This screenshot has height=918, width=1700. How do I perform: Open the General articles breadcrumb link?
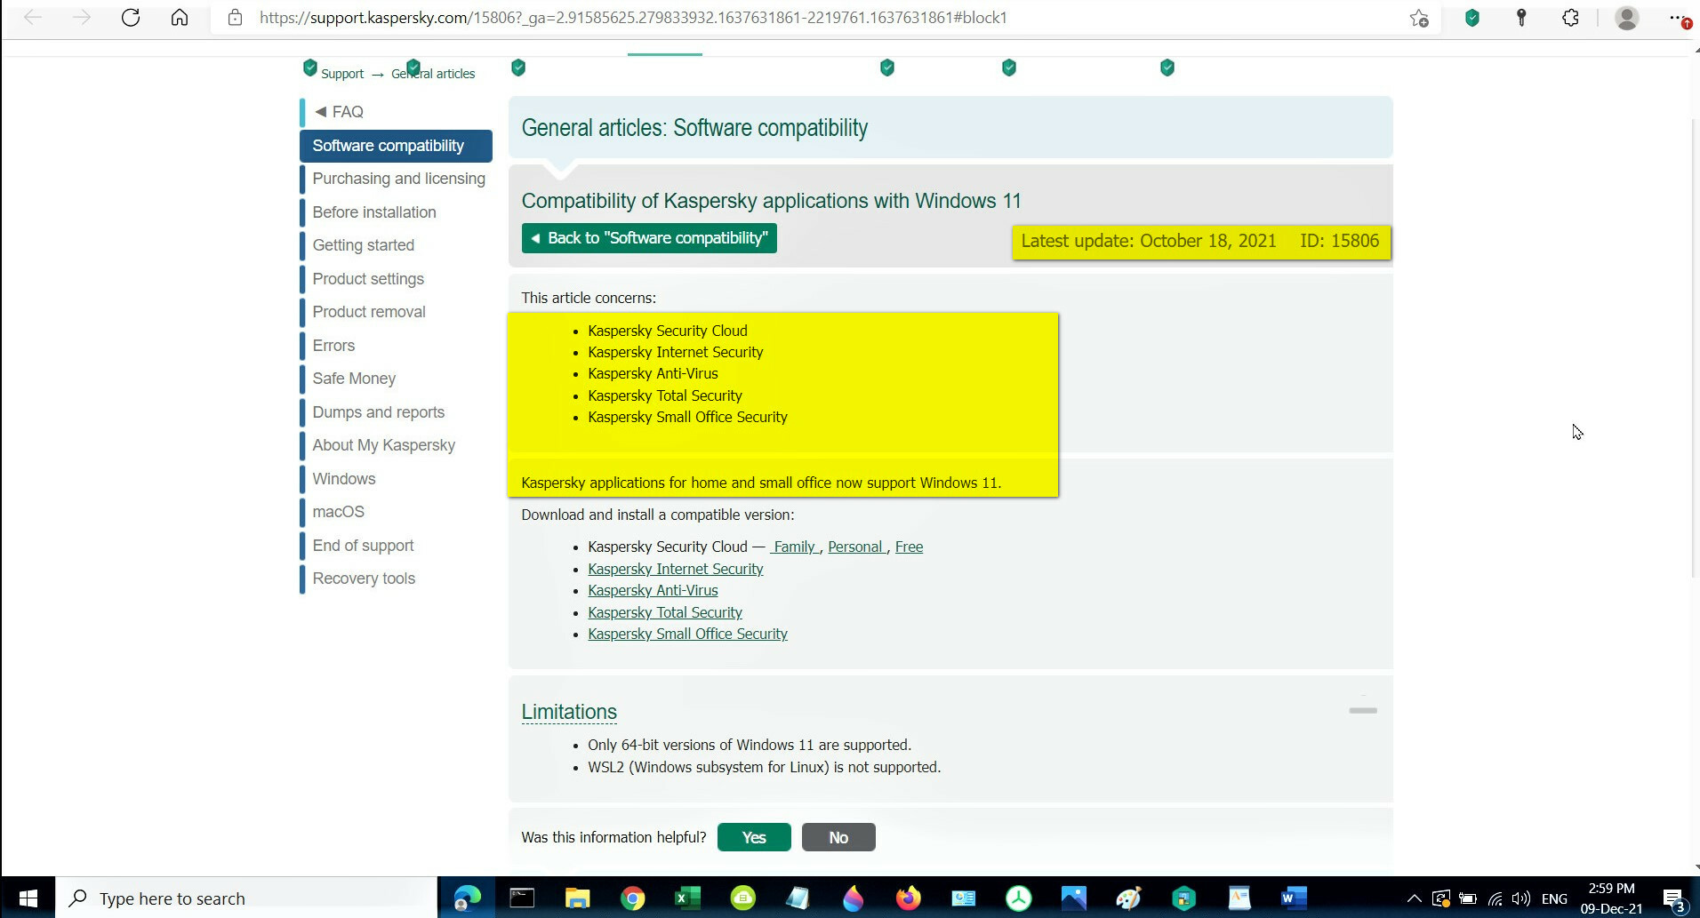(x=433, y=74)
